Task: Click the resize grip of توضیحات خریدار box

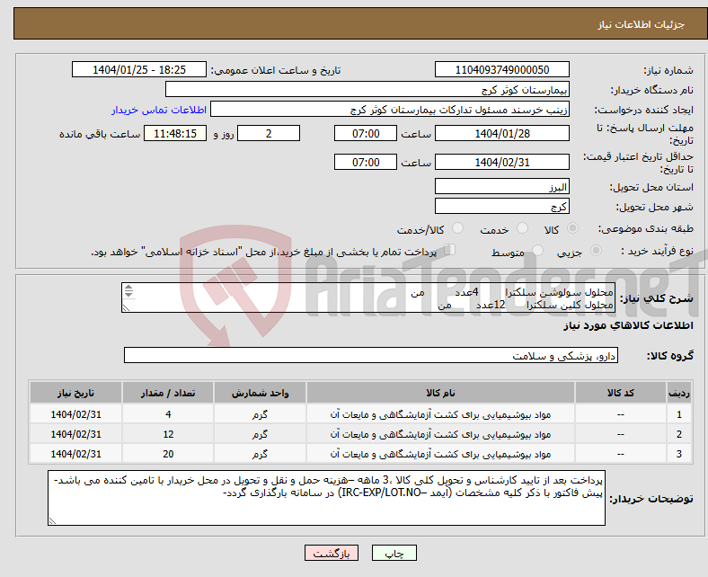Action: tap(52, 520)
